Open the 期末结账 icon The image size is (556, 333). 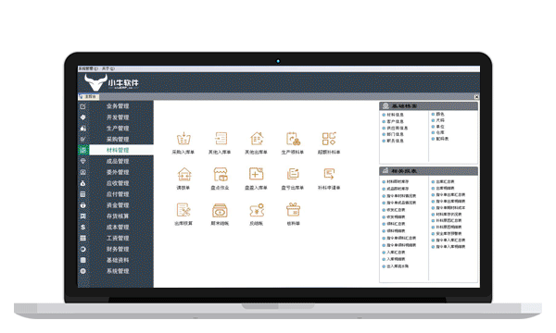pyautogui.click(x=220, y=210)
